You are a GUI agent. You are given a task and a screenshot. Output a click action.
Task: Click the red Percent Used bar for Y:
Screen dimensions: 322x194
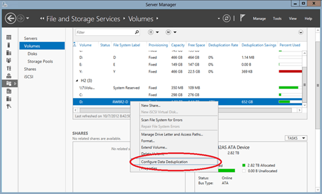click(290, 71)
